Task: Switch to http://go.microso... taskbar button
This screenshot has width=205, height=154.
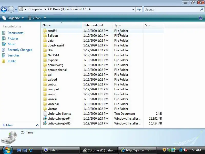Action: point(137,150)
